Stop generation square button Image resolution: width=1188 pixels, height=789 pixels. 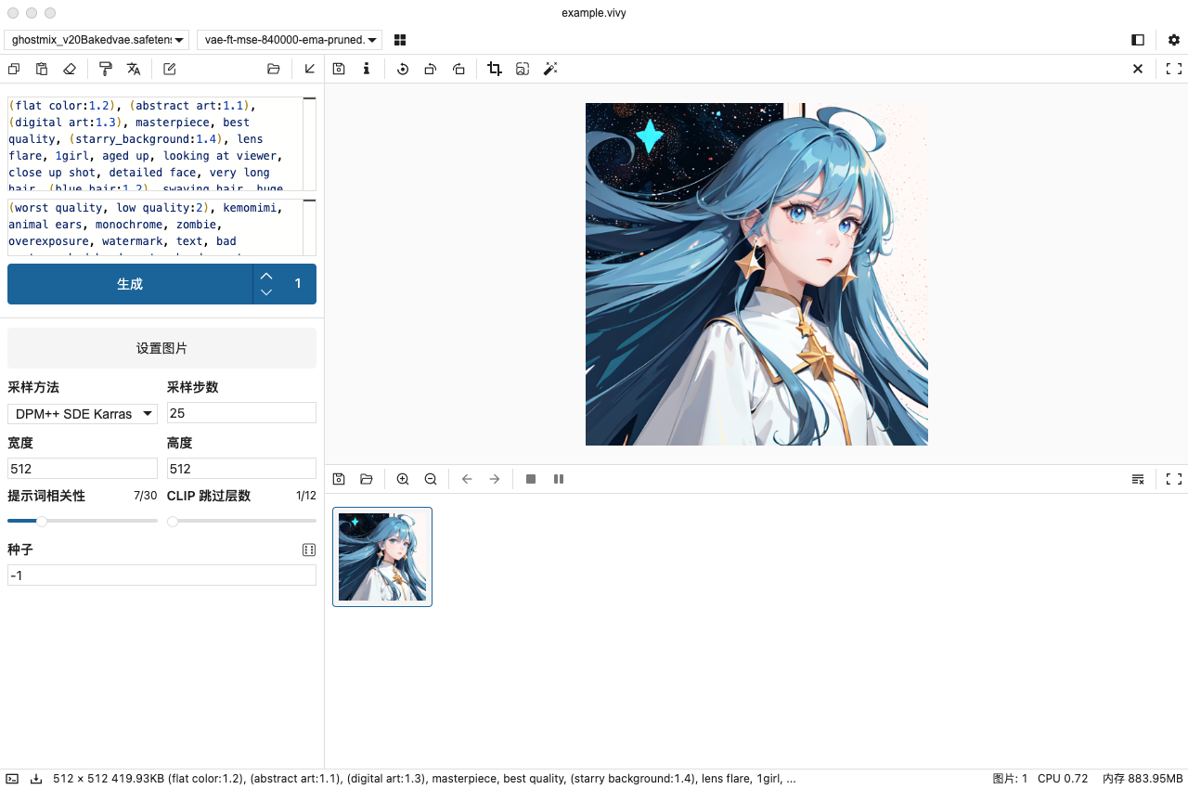coord(531,479)
